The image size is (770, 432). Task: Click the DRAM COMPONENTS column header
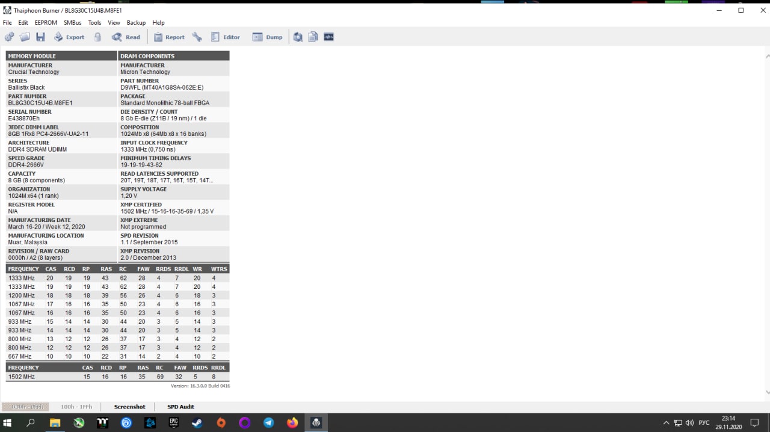pos(174,56)
